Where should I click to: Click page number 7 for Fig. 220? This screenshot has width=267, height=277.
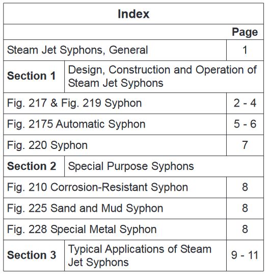pos(245,145)
